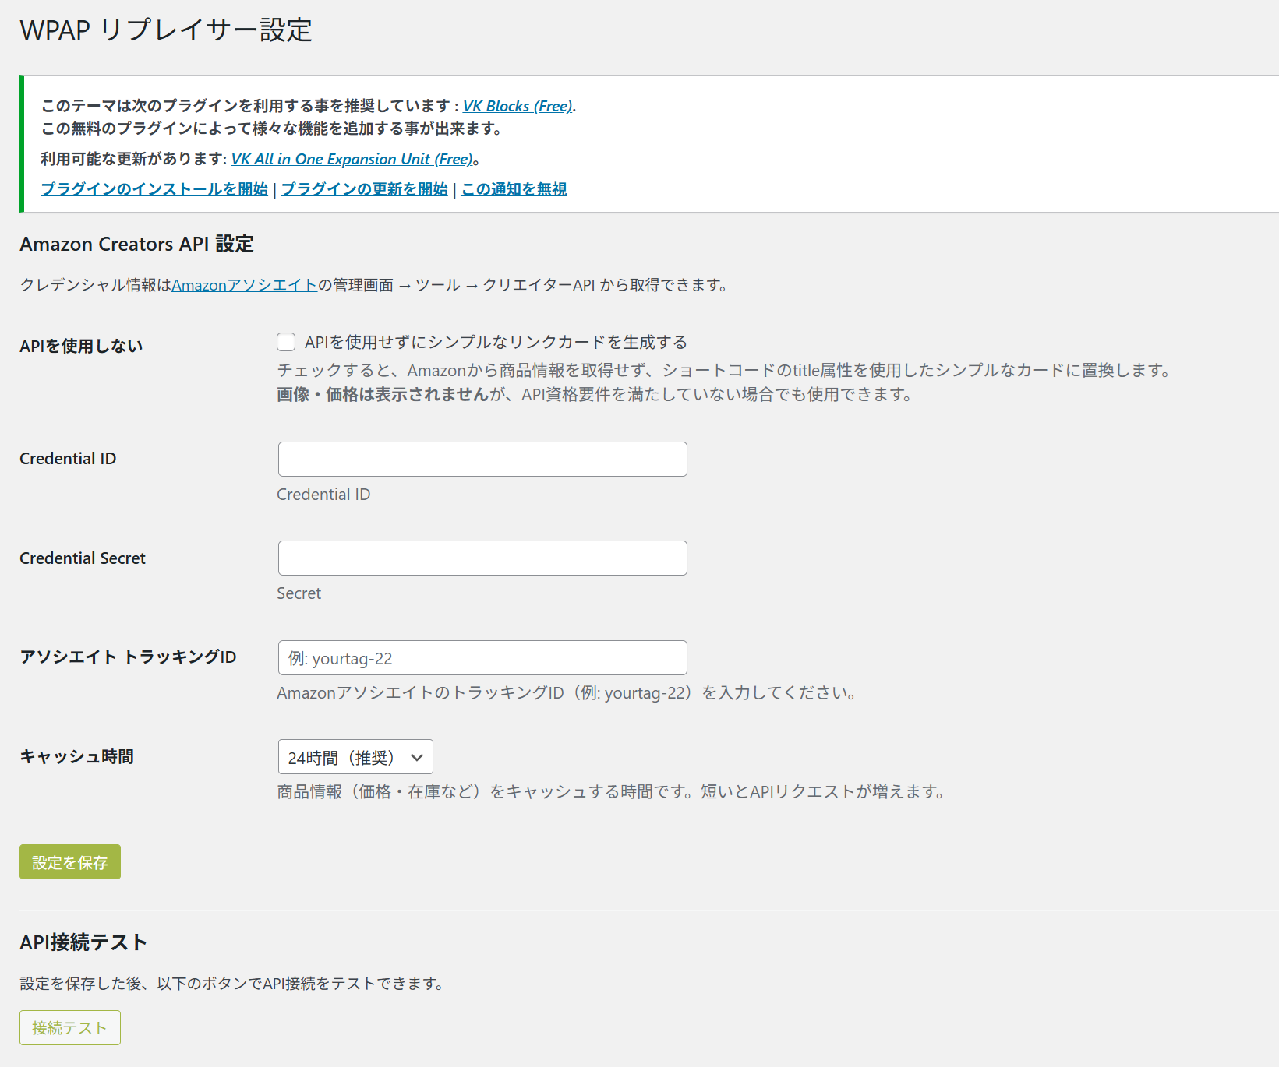Follow the VK All in One Expansion Unit link

click(352, 159)
